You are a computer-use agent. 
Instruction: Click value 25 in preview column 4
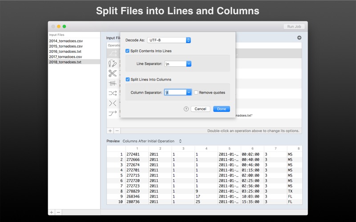pyautogui.click(x=198, y=202)
